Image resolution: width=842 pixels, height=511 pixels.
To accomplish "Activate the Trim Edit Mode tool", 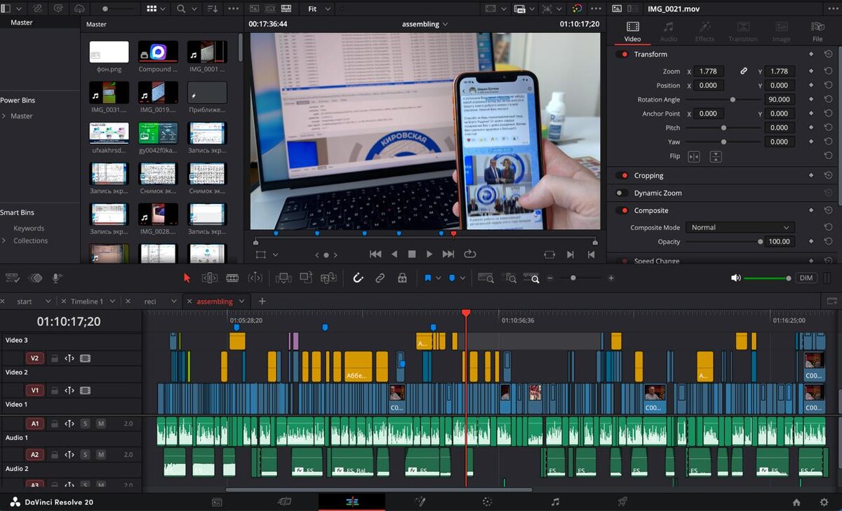I will point(210,278).
